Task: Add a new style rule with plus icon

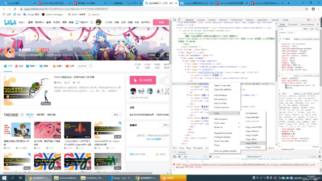Action: 317,29
